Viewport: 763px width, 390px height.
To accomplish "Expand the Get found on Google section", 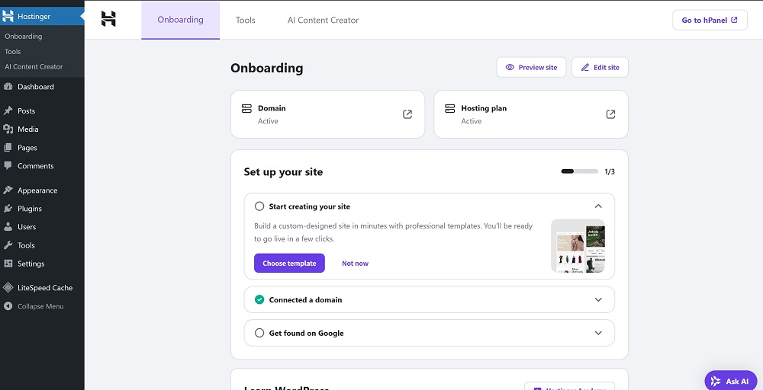I will pyautogui.click(x=598, y=333).
